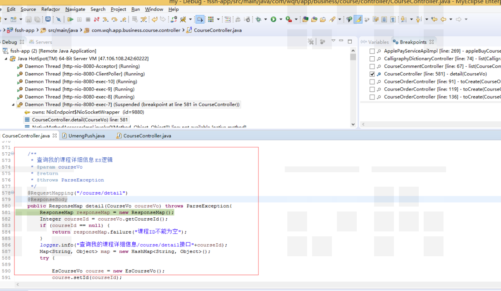Click the Terminate debug button
This screenshot has width=501, height=291.
(88, 19)
